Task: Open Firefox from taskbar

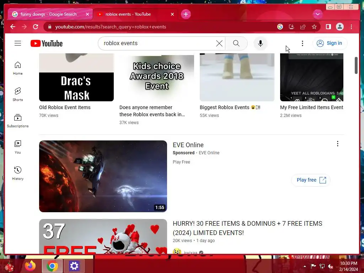Action: click(31, 266)
